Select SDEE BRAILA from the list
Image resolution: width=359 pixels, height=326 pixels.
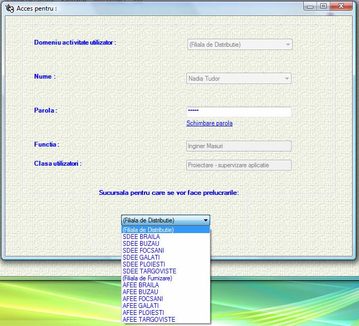pos(166,236)
